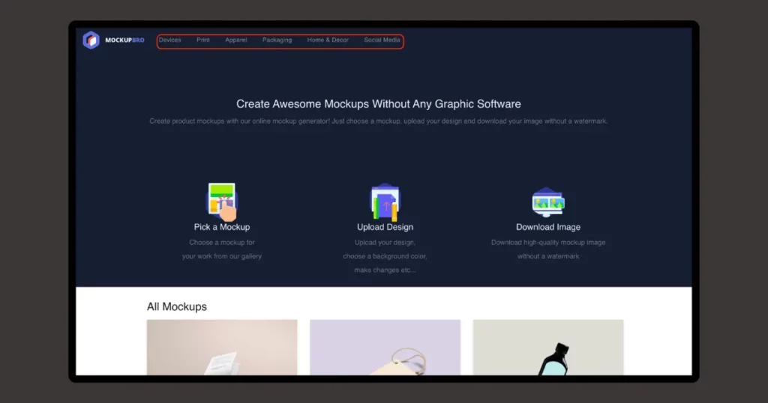Go to the Packaging category
This screenshot has width=768, height=403.
click(277, 40)
